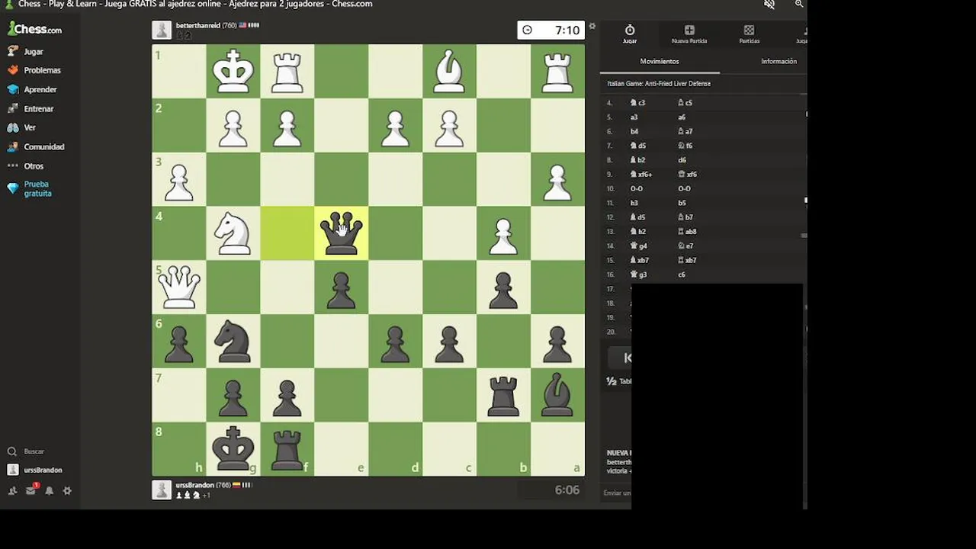Jump to move 16 white g3
Image resolution: width=976 pixels, height=549 pixels.
(638, 274)
